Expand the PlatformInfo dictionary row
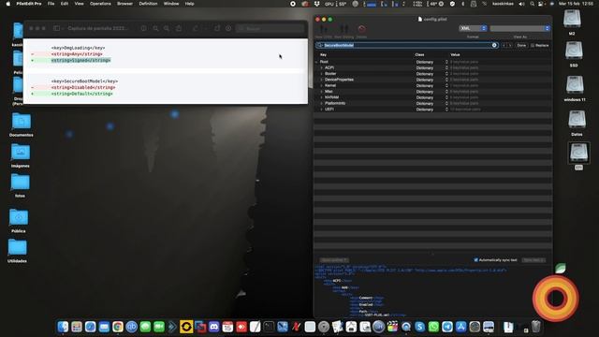Image resolution: width=599 pixels, height=337 pixels. (x=322, y=103)
